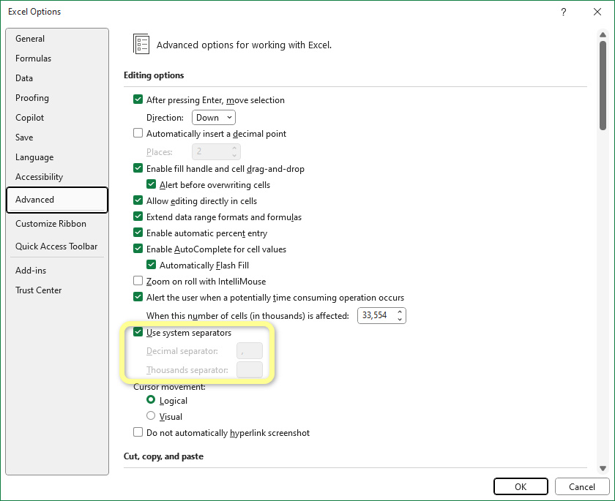
Task: Click the OK button
Action: pyautogui.click(x=521, y=486)
